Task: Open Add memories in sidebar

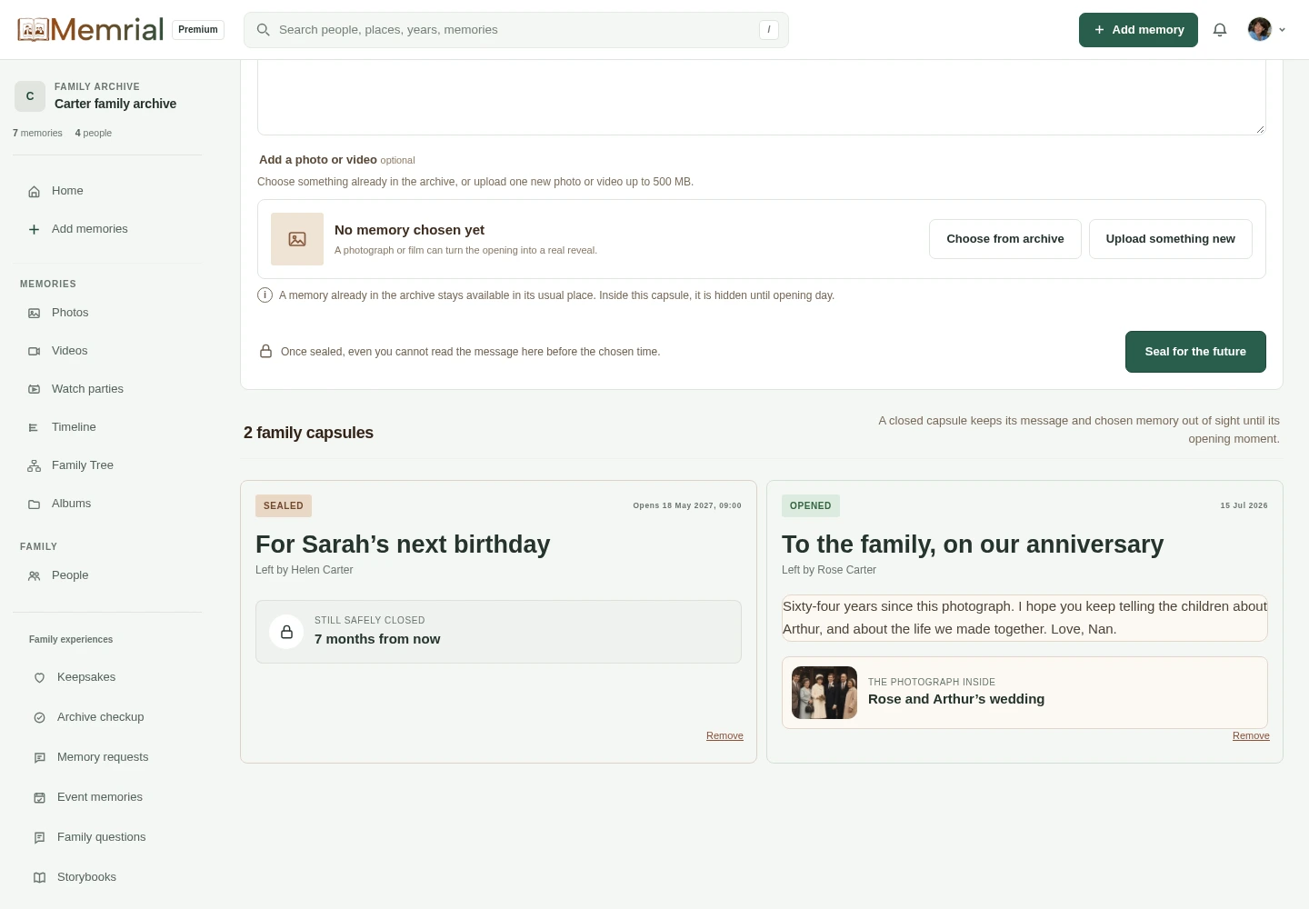Action: point(107,229)
